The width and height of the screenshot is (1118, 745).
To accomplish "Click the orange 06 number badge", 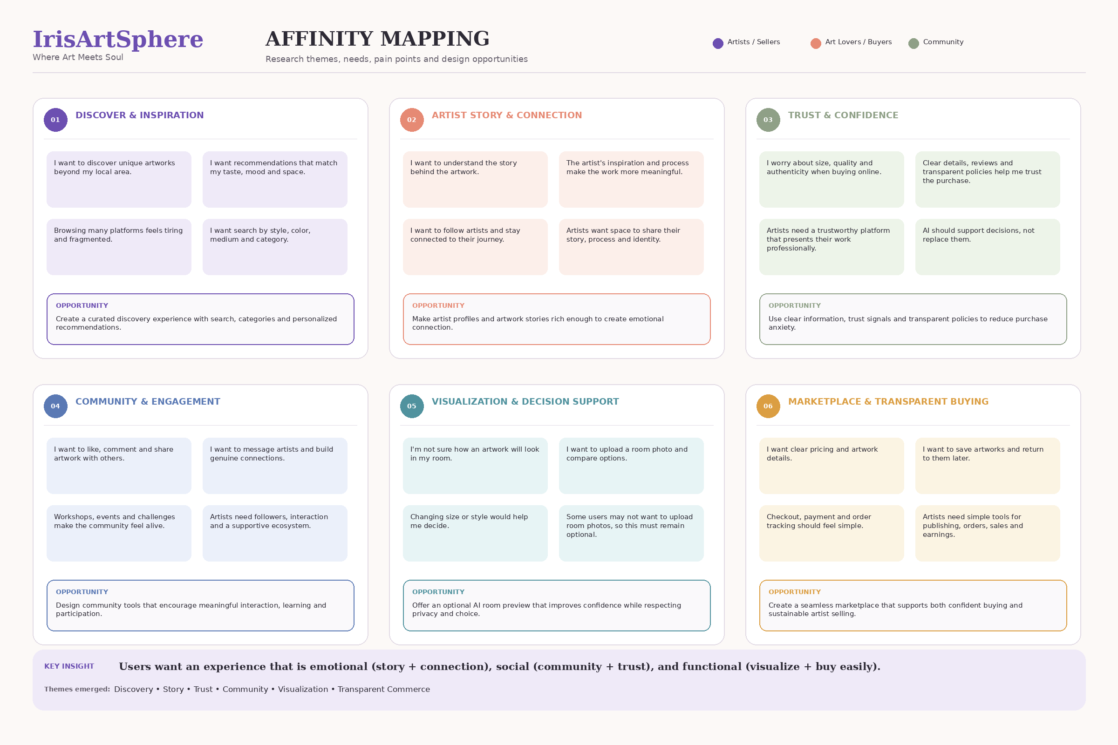I will 768,406.
